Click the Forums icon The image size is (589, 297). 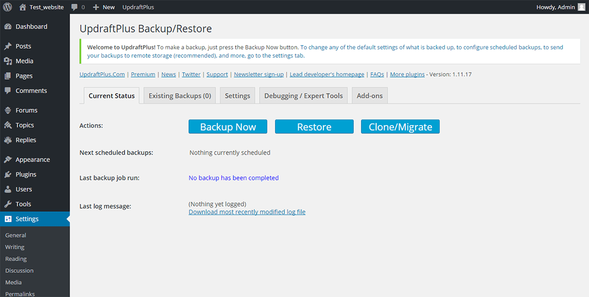pos(8,110)
